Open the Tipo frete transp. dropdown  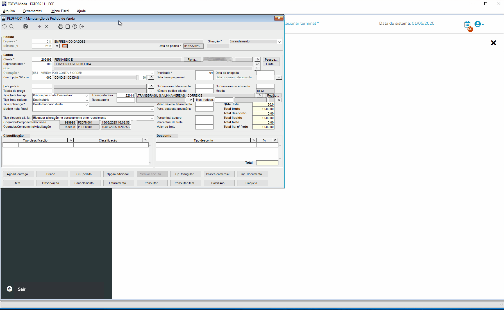tap(87, 95)
